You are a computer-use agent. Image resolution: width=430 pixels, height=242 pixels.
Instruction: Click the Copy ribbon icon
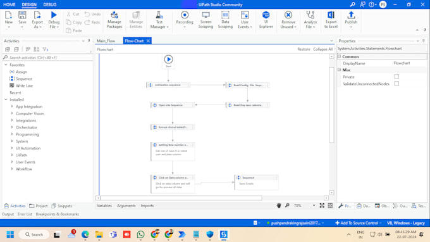pos(74,22)
